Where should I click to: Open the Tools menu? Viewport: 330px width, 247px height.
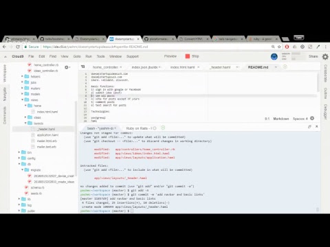click(x=100, y=56)
